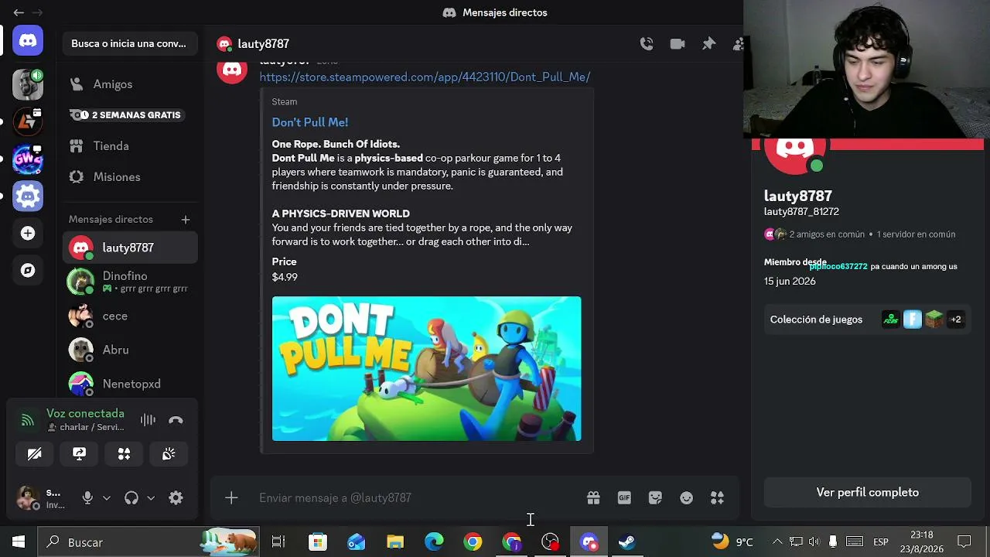Open system volume control in tray

(x=814, y=542)
